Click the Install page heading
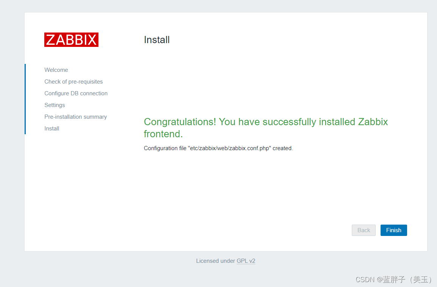The width and height of the screenshot is (437, 287). (157, 40)
